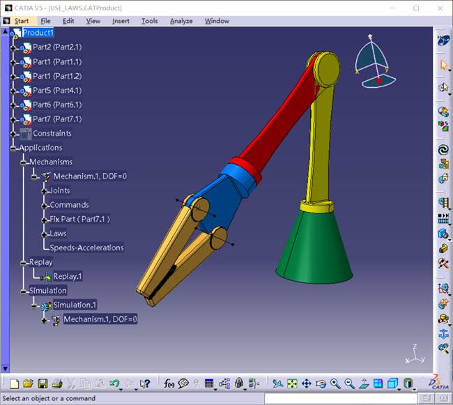Click the Fit All In icon
Image resolution: width=453 pixels, height=405 pixels.
pyautogui.click(x=292, y=383)
